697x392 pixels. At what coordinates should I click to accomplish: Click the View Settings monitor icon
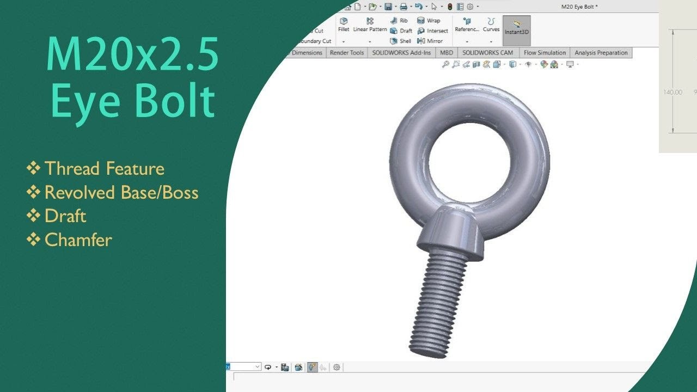570,64
